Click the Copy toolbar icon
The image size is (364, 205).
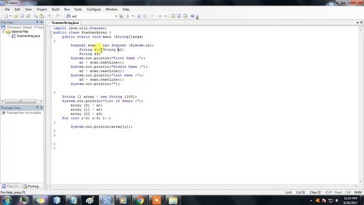point(35,16)
